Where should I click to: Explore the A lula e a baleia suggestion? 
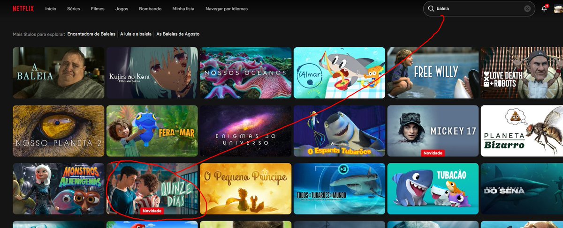(x=136, y=34)
